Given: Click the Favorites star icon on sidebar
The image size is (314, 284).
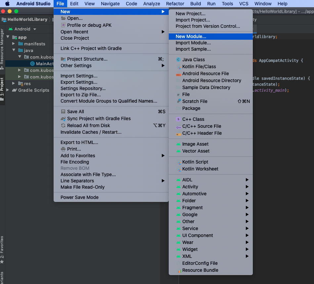Looking at the screenshot, I should [2, 262].
